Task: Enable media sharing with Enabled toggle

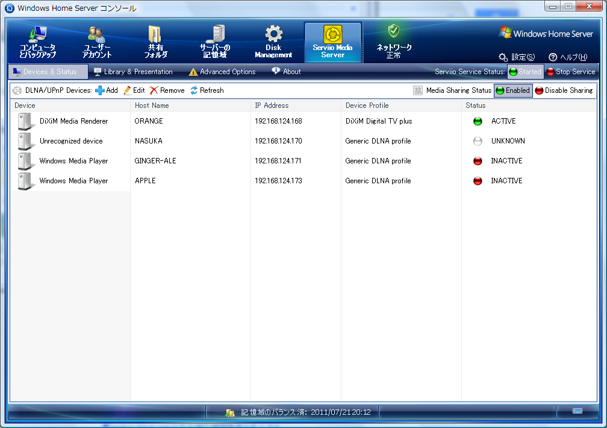Action: click(513, 90)
